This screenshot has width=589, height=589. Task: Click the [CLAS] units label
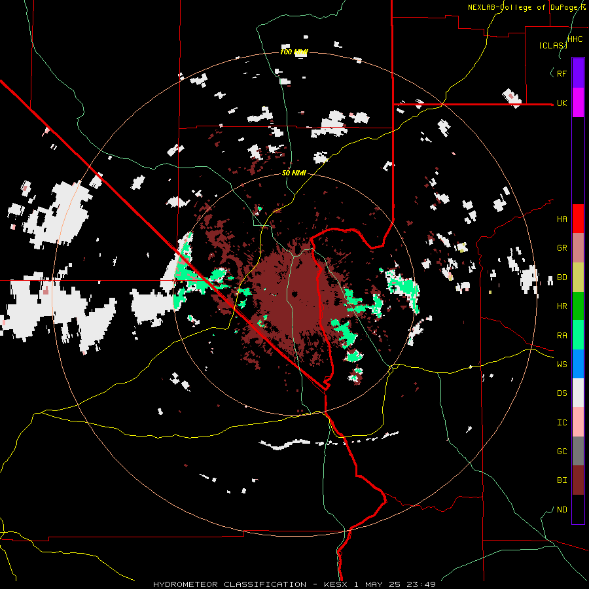click(x=553, y=45)
